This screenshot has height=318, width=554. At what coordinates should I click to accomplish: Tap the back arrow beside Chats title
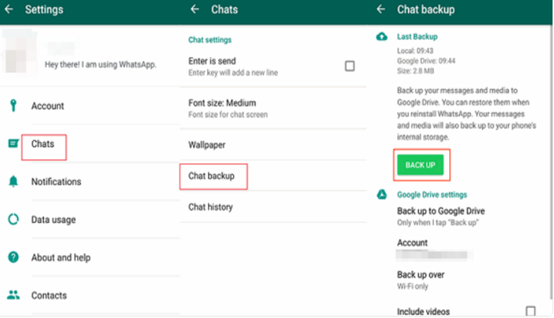click(195, 10)
